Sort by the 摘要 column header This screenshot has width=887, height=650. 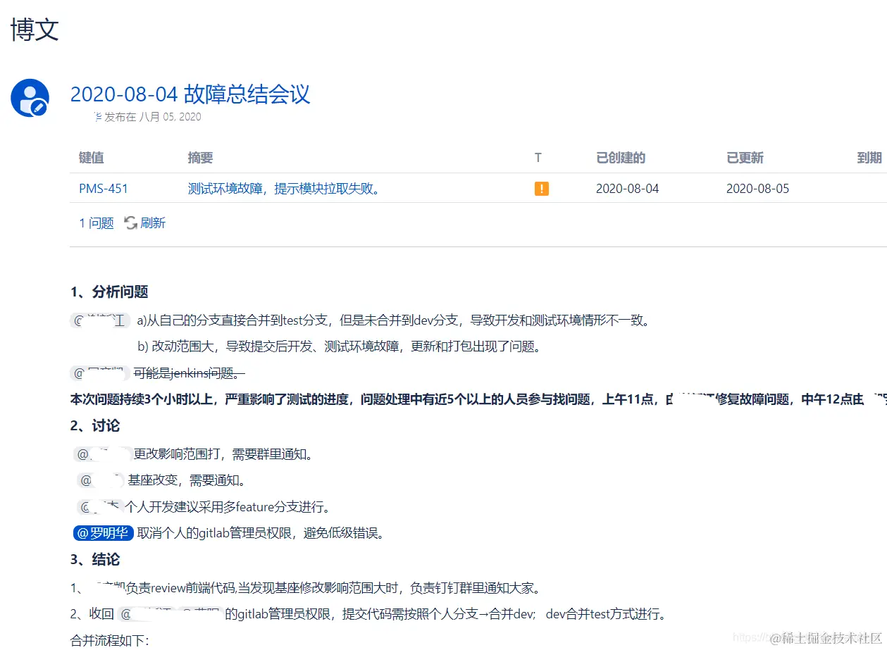click(x=200, y=158)
